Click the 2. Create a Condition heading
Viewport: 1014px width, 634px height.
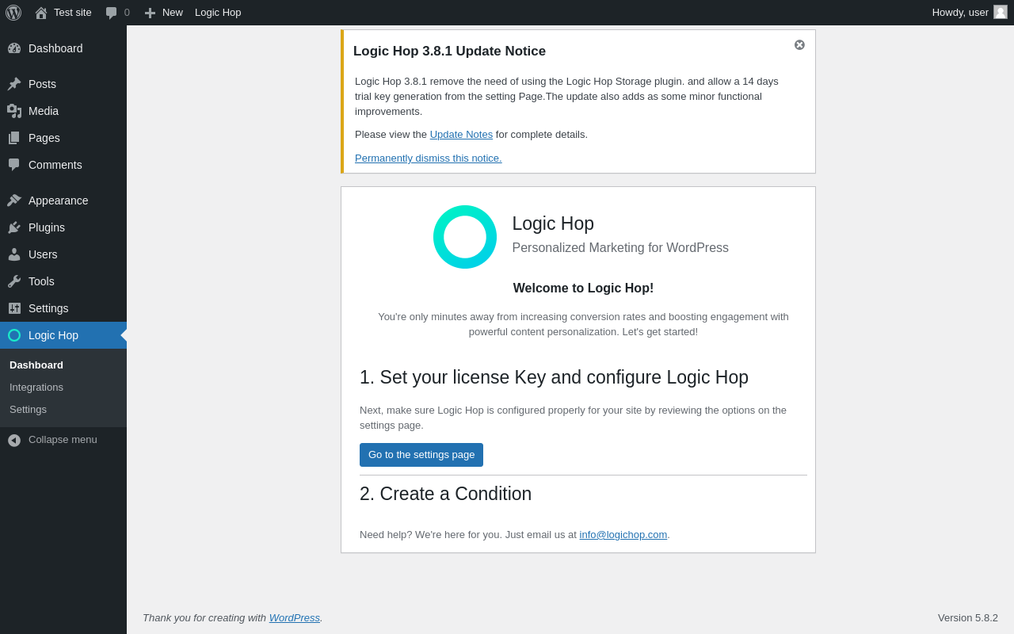[x=446, y=494]
